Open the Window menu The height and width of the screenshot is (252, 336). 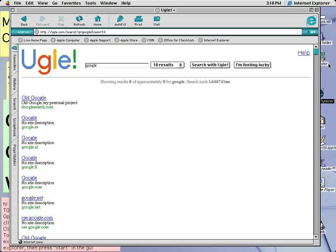(109, 3)
